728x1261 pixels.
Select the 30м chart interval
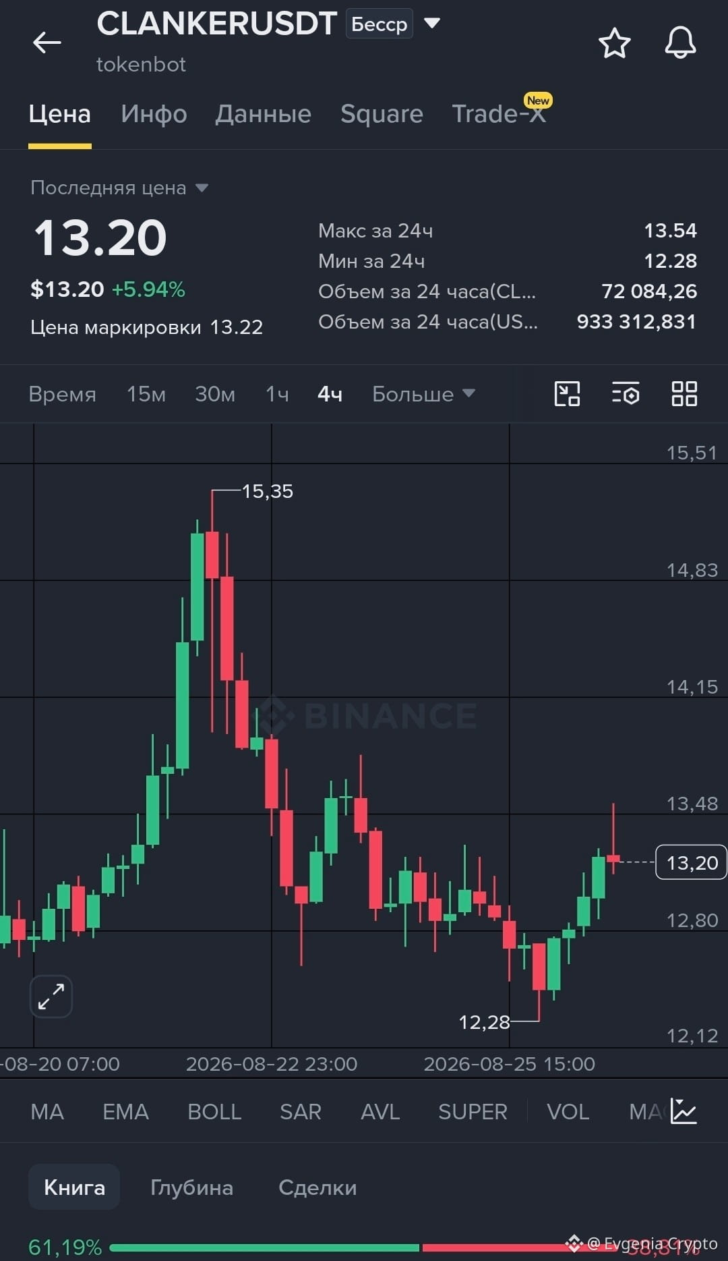[215, 394]
